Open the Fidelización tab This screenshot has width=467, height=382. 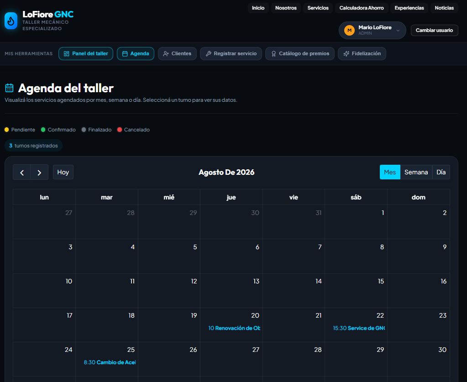click(x=362, y=53)
